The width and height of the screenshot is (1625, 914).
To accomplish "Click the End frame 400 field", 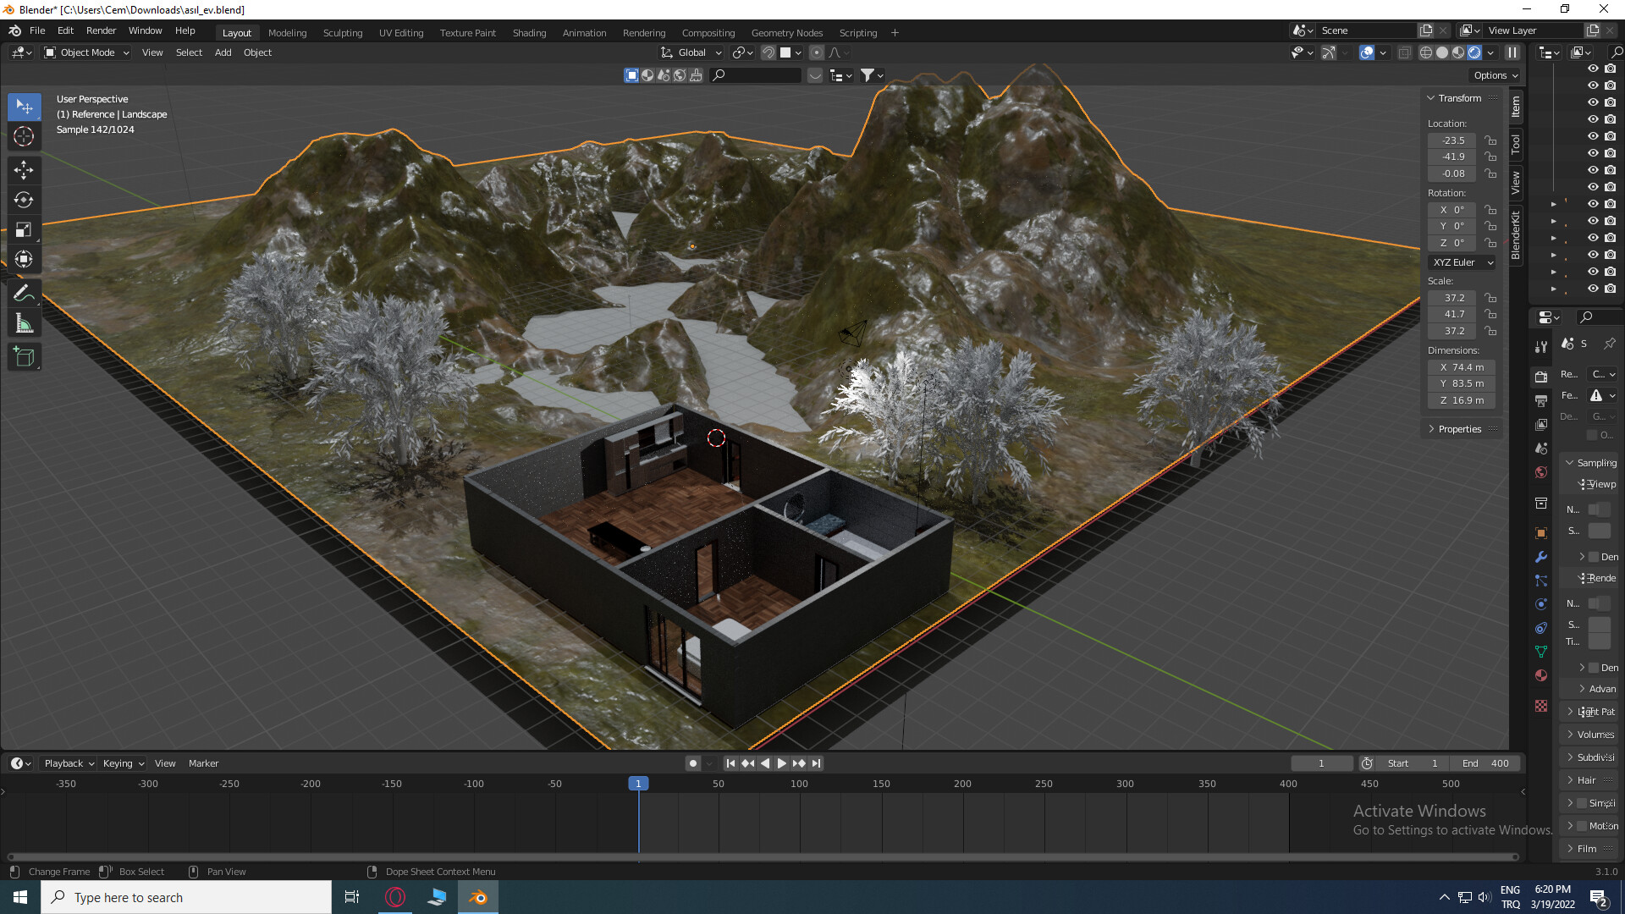I will coord(1486,763).
